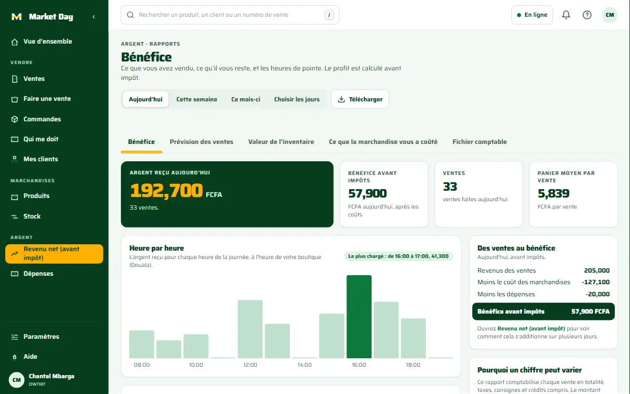The height and width of the screenshot is (394, 630).
Task: Click the 16:00 peak bar in chart
Action: click(359, 317)
